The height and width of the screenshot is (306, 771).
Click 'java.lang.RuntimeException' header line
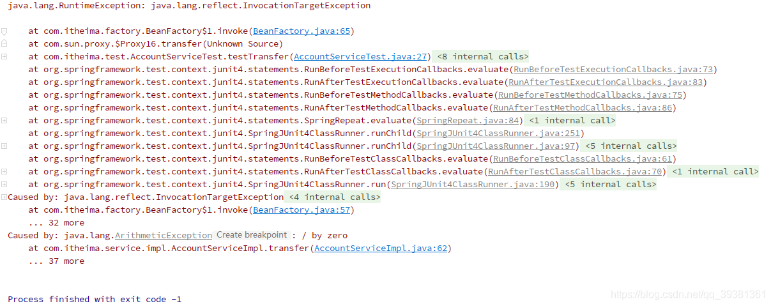189,5
